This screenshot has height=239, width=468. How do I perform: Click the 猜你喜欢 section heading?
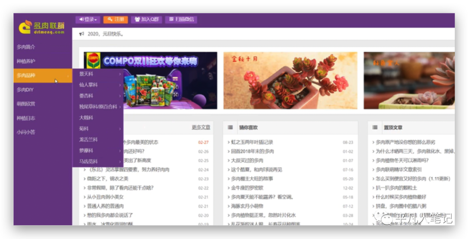(248, 127)
